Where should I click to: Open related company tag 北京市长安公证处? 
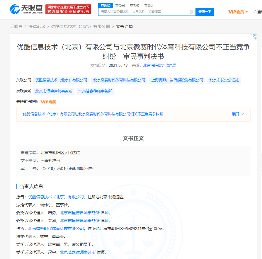coord(224,80)
